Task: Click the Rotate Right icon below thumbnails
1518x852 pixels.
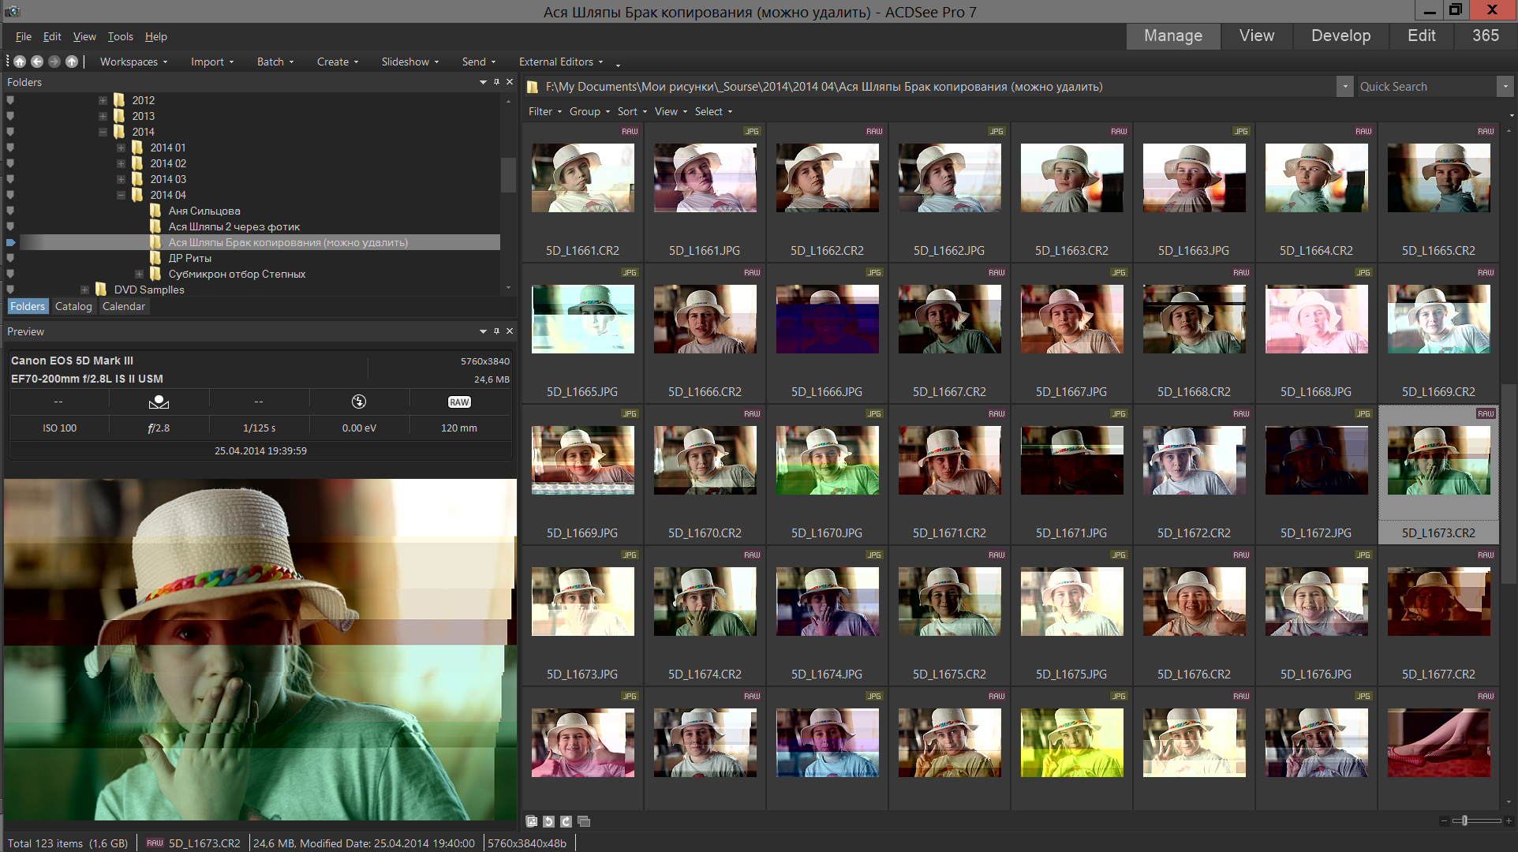Action: pos(566,821)
